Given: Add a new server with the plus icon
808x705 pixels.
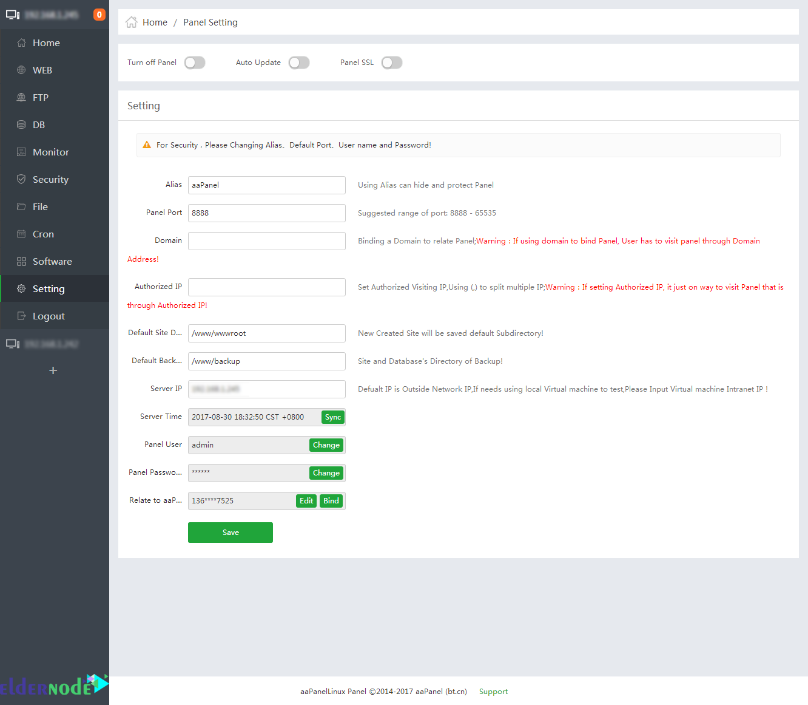Looking at the screenshot, I should click(53, 370).
